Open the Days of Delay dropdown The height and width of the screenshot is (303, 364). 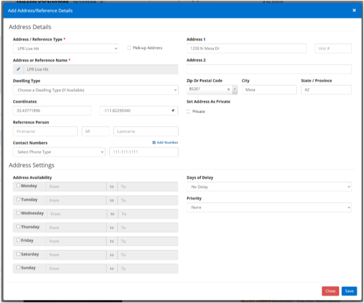tap(269, 187)
